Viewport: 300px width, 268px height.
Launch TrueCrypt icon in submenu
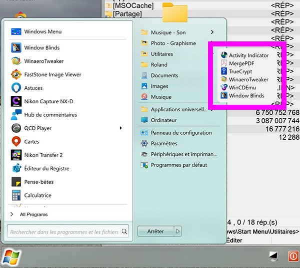coord(224,71)
